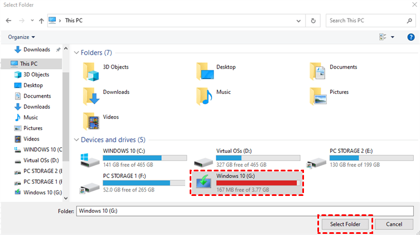Click the C: drive usage bar
Screen dimensions: 420x235
[x=145, y=158]
